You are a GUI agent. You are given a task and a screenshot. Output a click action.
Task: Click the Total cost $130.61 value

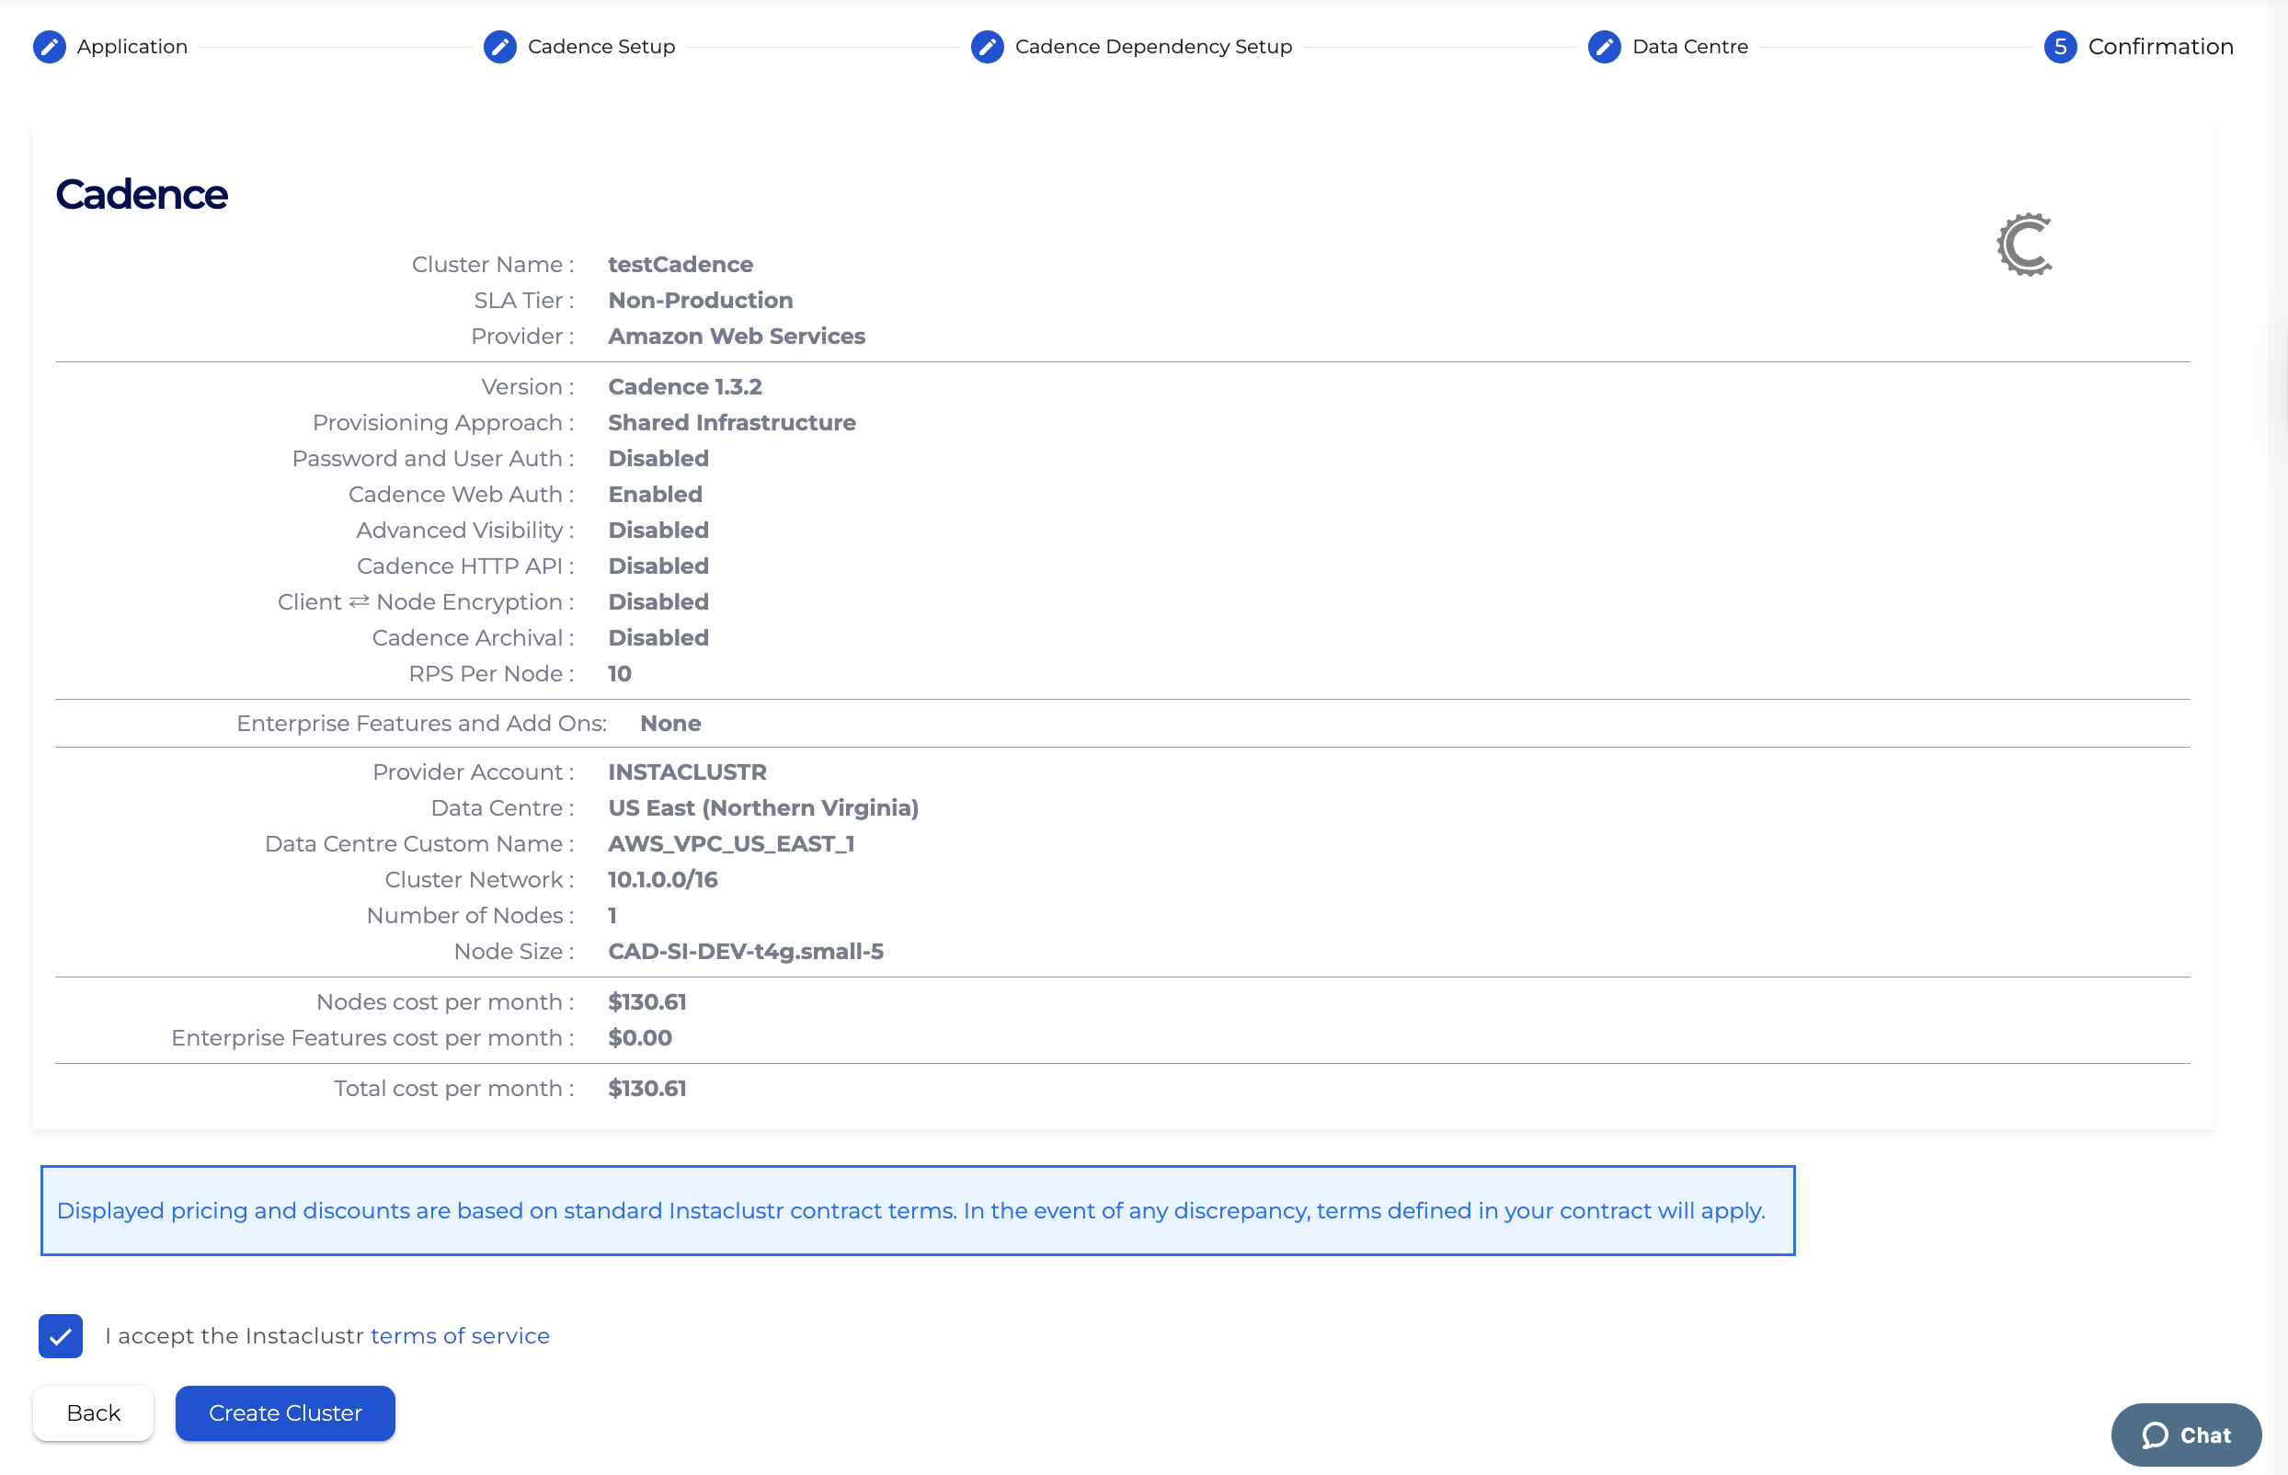646,1089
